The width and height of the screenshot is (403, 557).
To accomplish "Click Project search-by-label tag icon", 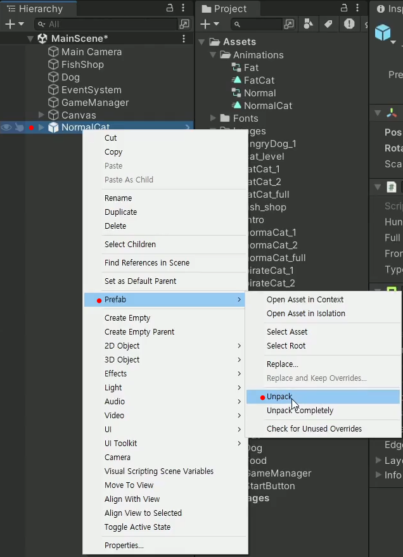I will (x=328, y=24).
